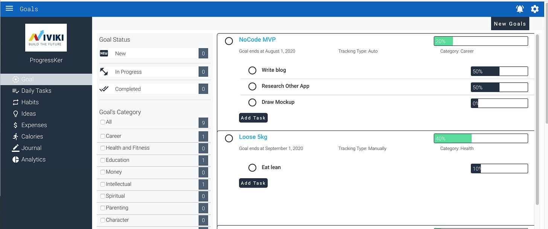The width and height of the screenshot is (548, 229).
Task: Click 'Tracking Type: Auto' text
Action: click(358, 51)
